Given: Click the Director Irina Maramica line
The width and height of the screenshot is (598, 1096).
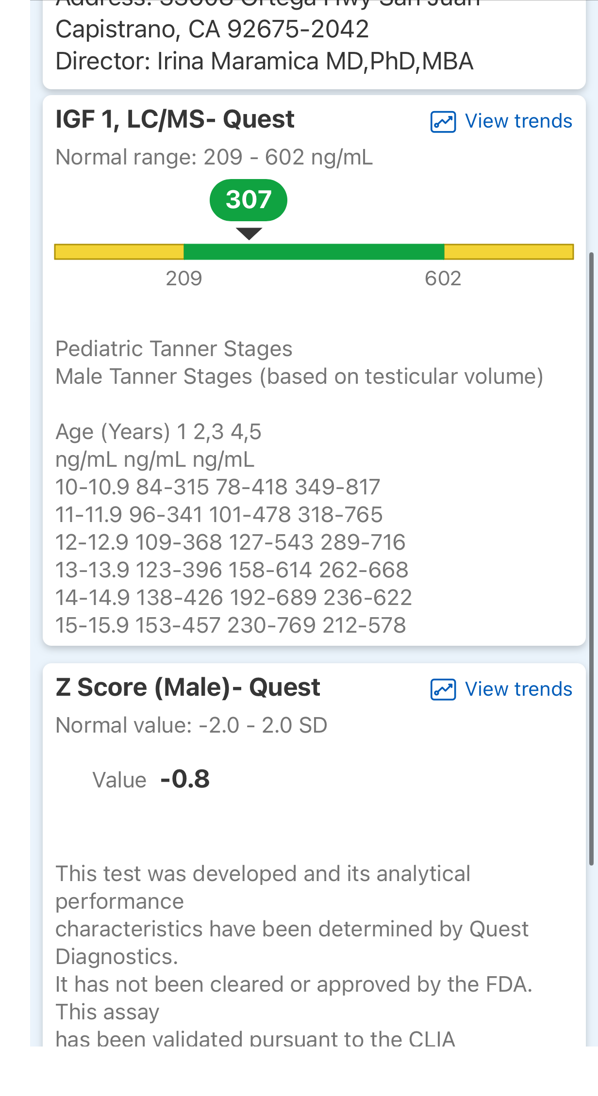Looking at the screenshot, I should coord(264,62).
